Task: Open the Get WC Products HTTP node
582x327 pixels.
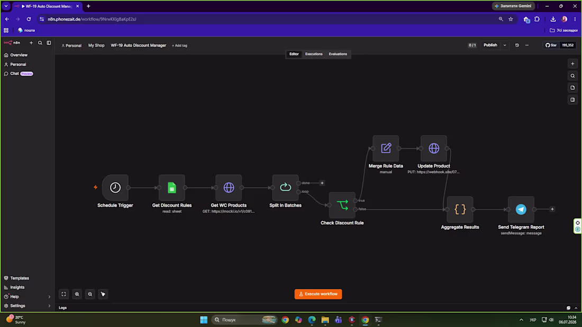Action: click(229, 188)
